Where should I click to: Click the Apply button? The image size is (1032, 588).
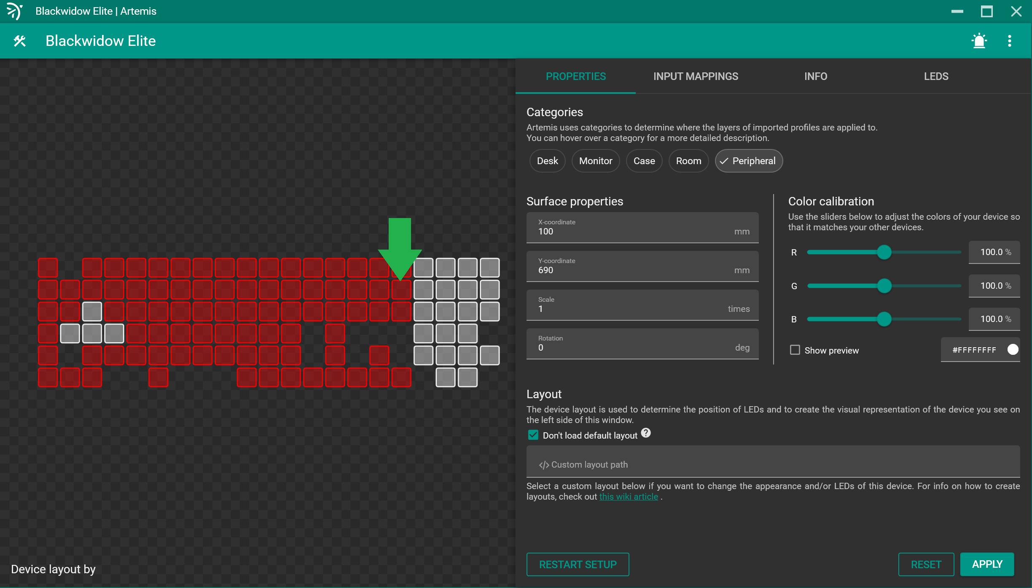[x=987, y=564]
